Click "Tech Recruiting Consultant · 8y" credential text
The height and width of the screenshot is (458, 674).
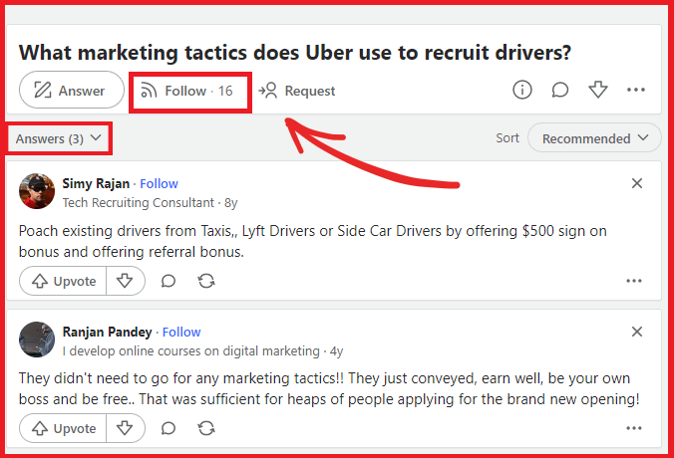tap(150, 202)
